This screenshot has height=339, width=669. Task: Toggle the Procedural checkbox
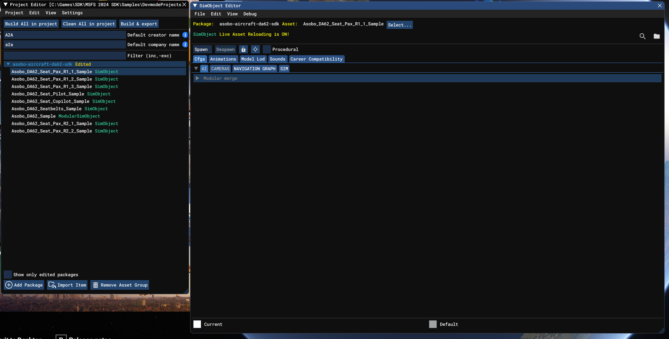(267, 49)
